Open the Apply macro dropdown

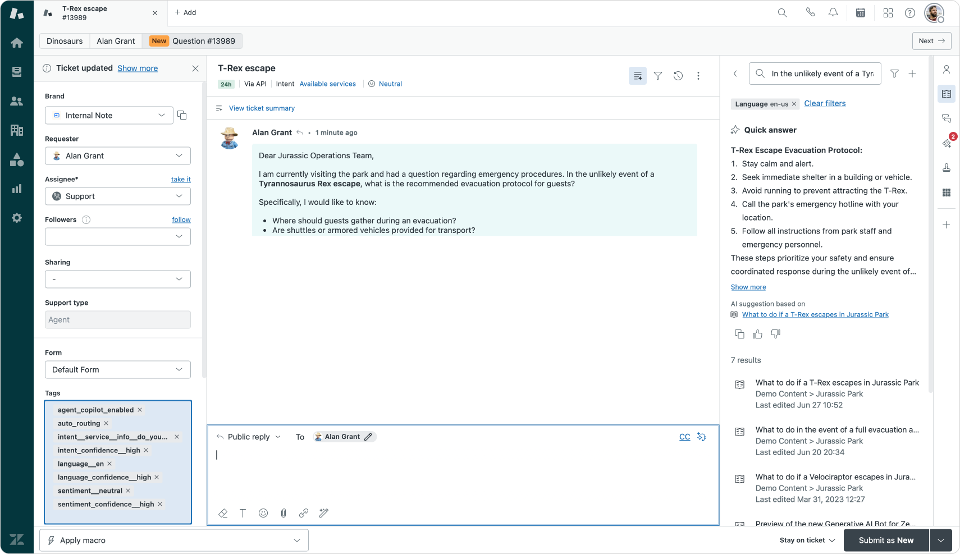[174, 541]
